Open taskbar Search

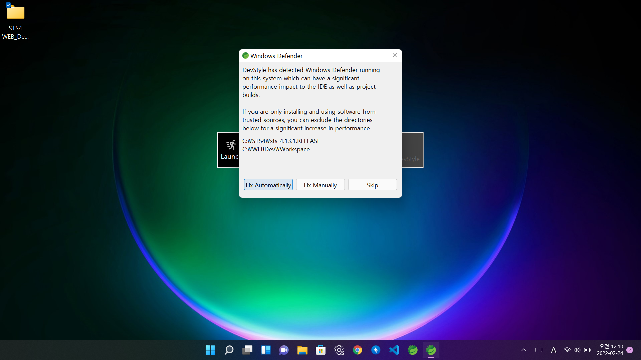(229, 350)
